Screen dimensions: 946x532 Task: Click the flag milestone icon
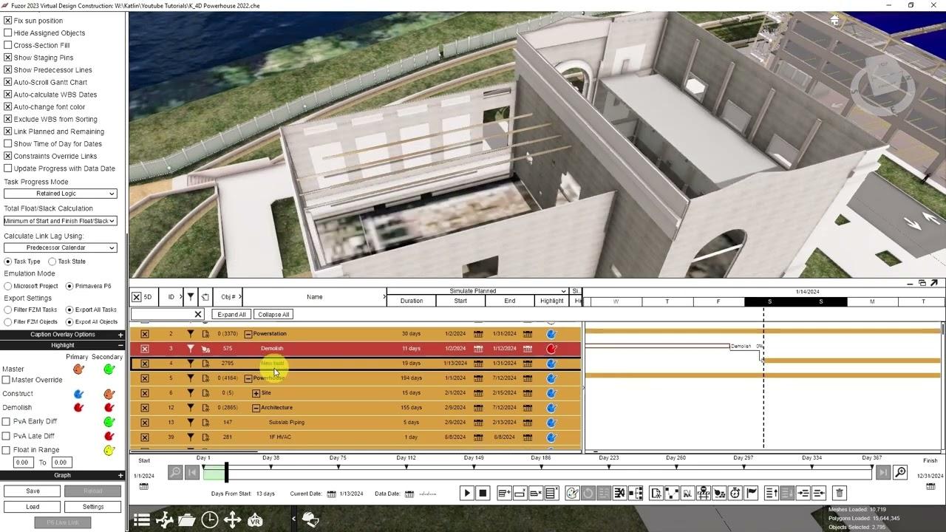pyautogui.click(x=751, y=493)
